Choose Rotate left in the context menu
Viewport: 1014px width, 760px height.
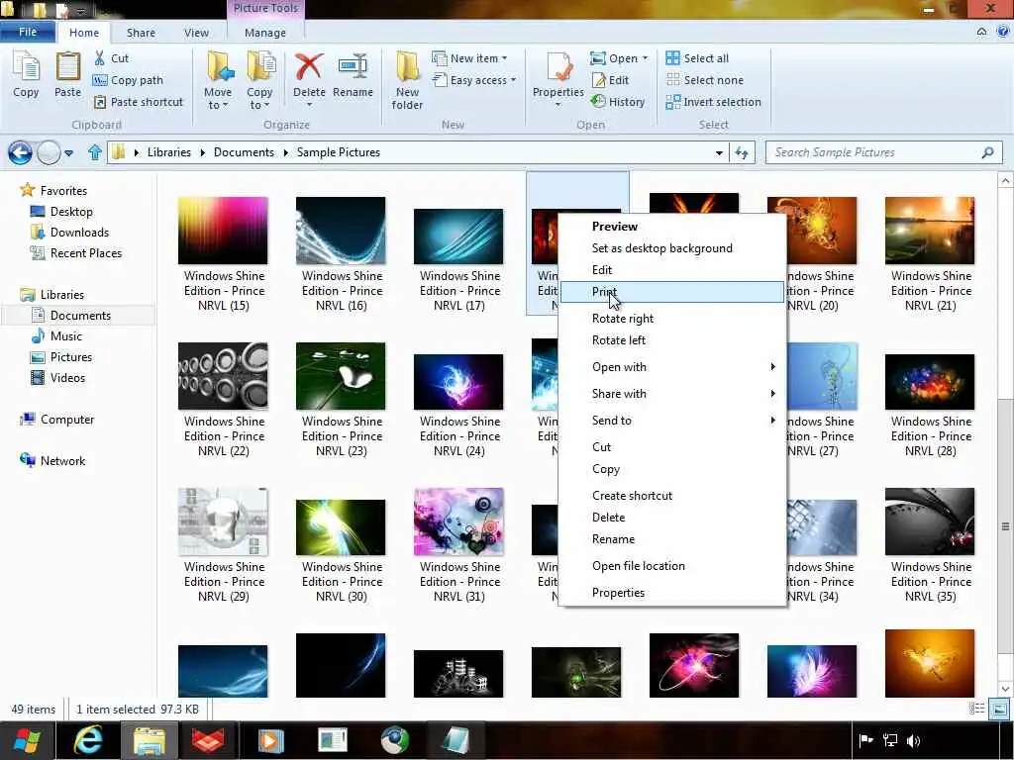point(672,340)
